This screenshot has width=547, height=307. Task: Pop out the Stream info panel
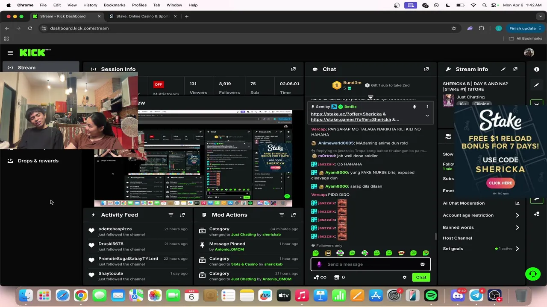point(515,69)
